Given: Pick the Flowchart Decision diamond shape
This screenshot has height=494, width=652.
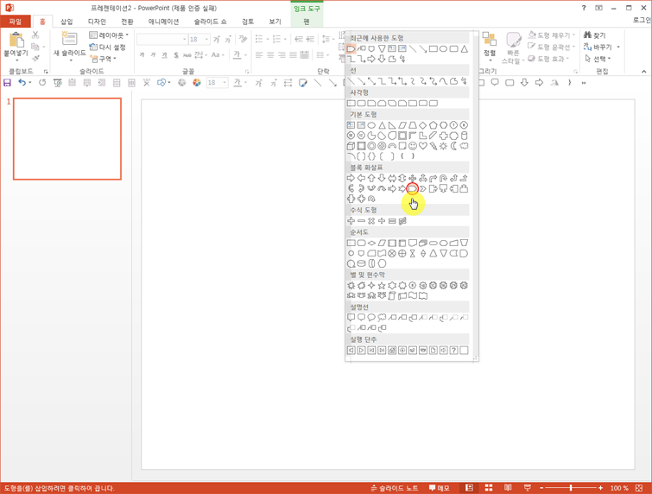Looking at the screenshot, I should tap(371, 243).
